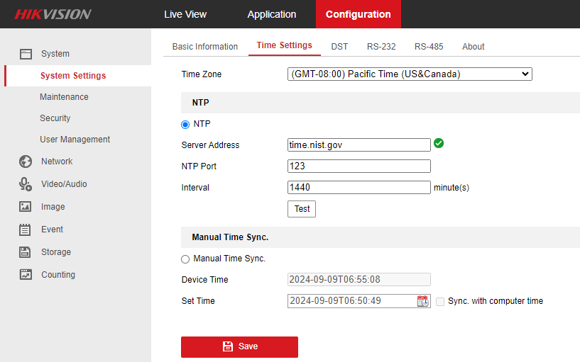Click the Image picture icon
The width and height of the screenshot is (580, 362).
26,207
